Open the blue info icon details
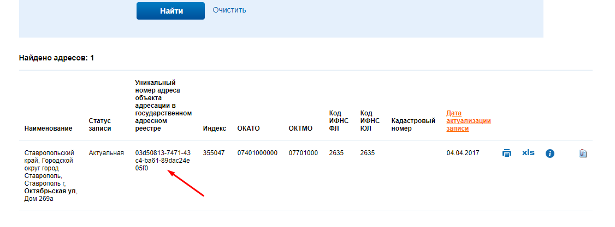 click(550, 154)
